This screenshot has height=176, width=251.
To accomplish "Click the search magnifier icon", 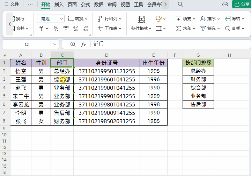I will coord(180,4).
